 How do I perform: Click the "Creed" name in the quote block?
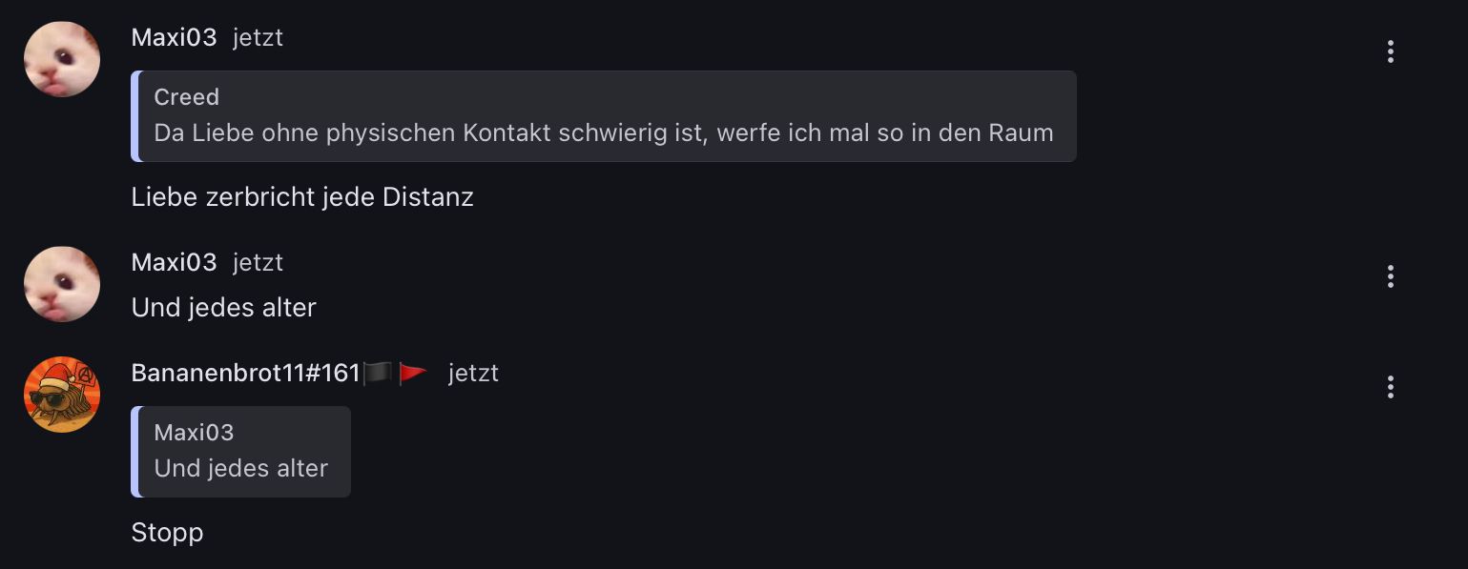click(x=187, y=97)
